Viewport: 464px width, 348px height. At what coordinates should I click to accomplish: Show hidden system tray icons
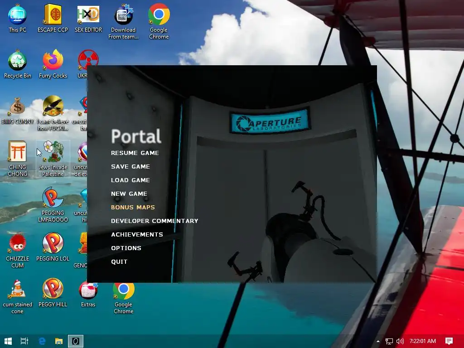tap(378, 341)
